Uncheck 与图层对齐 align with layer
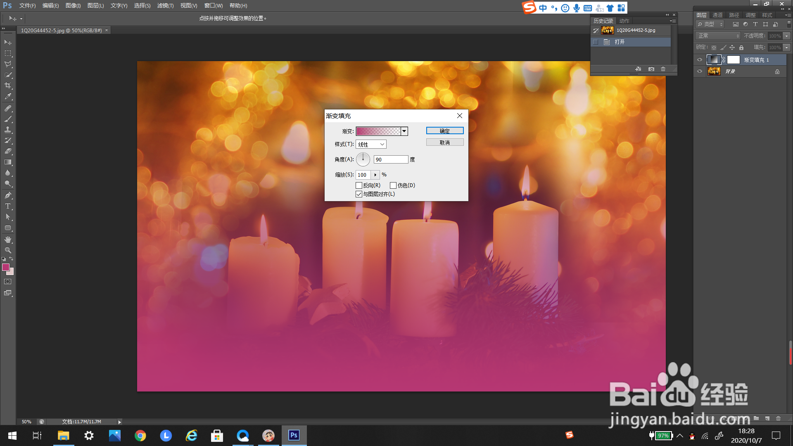This screenshot has width=793, height=446. point(359,194)
